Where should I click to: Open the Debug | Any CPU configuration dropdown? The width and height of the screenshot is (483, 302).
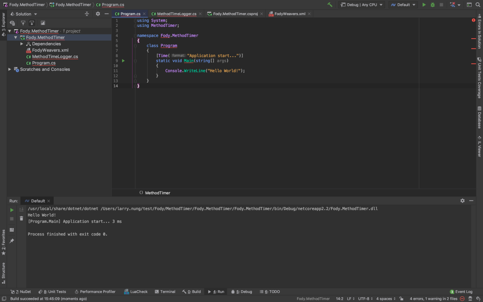tap(362, 5)
